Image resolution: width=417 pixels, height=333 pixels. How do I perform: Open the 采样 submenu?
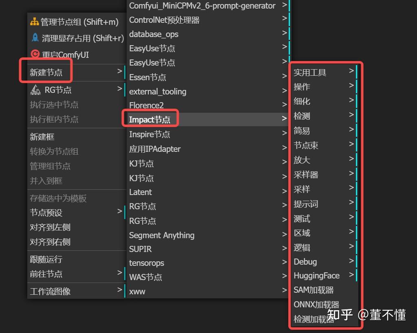pos(324,189)
